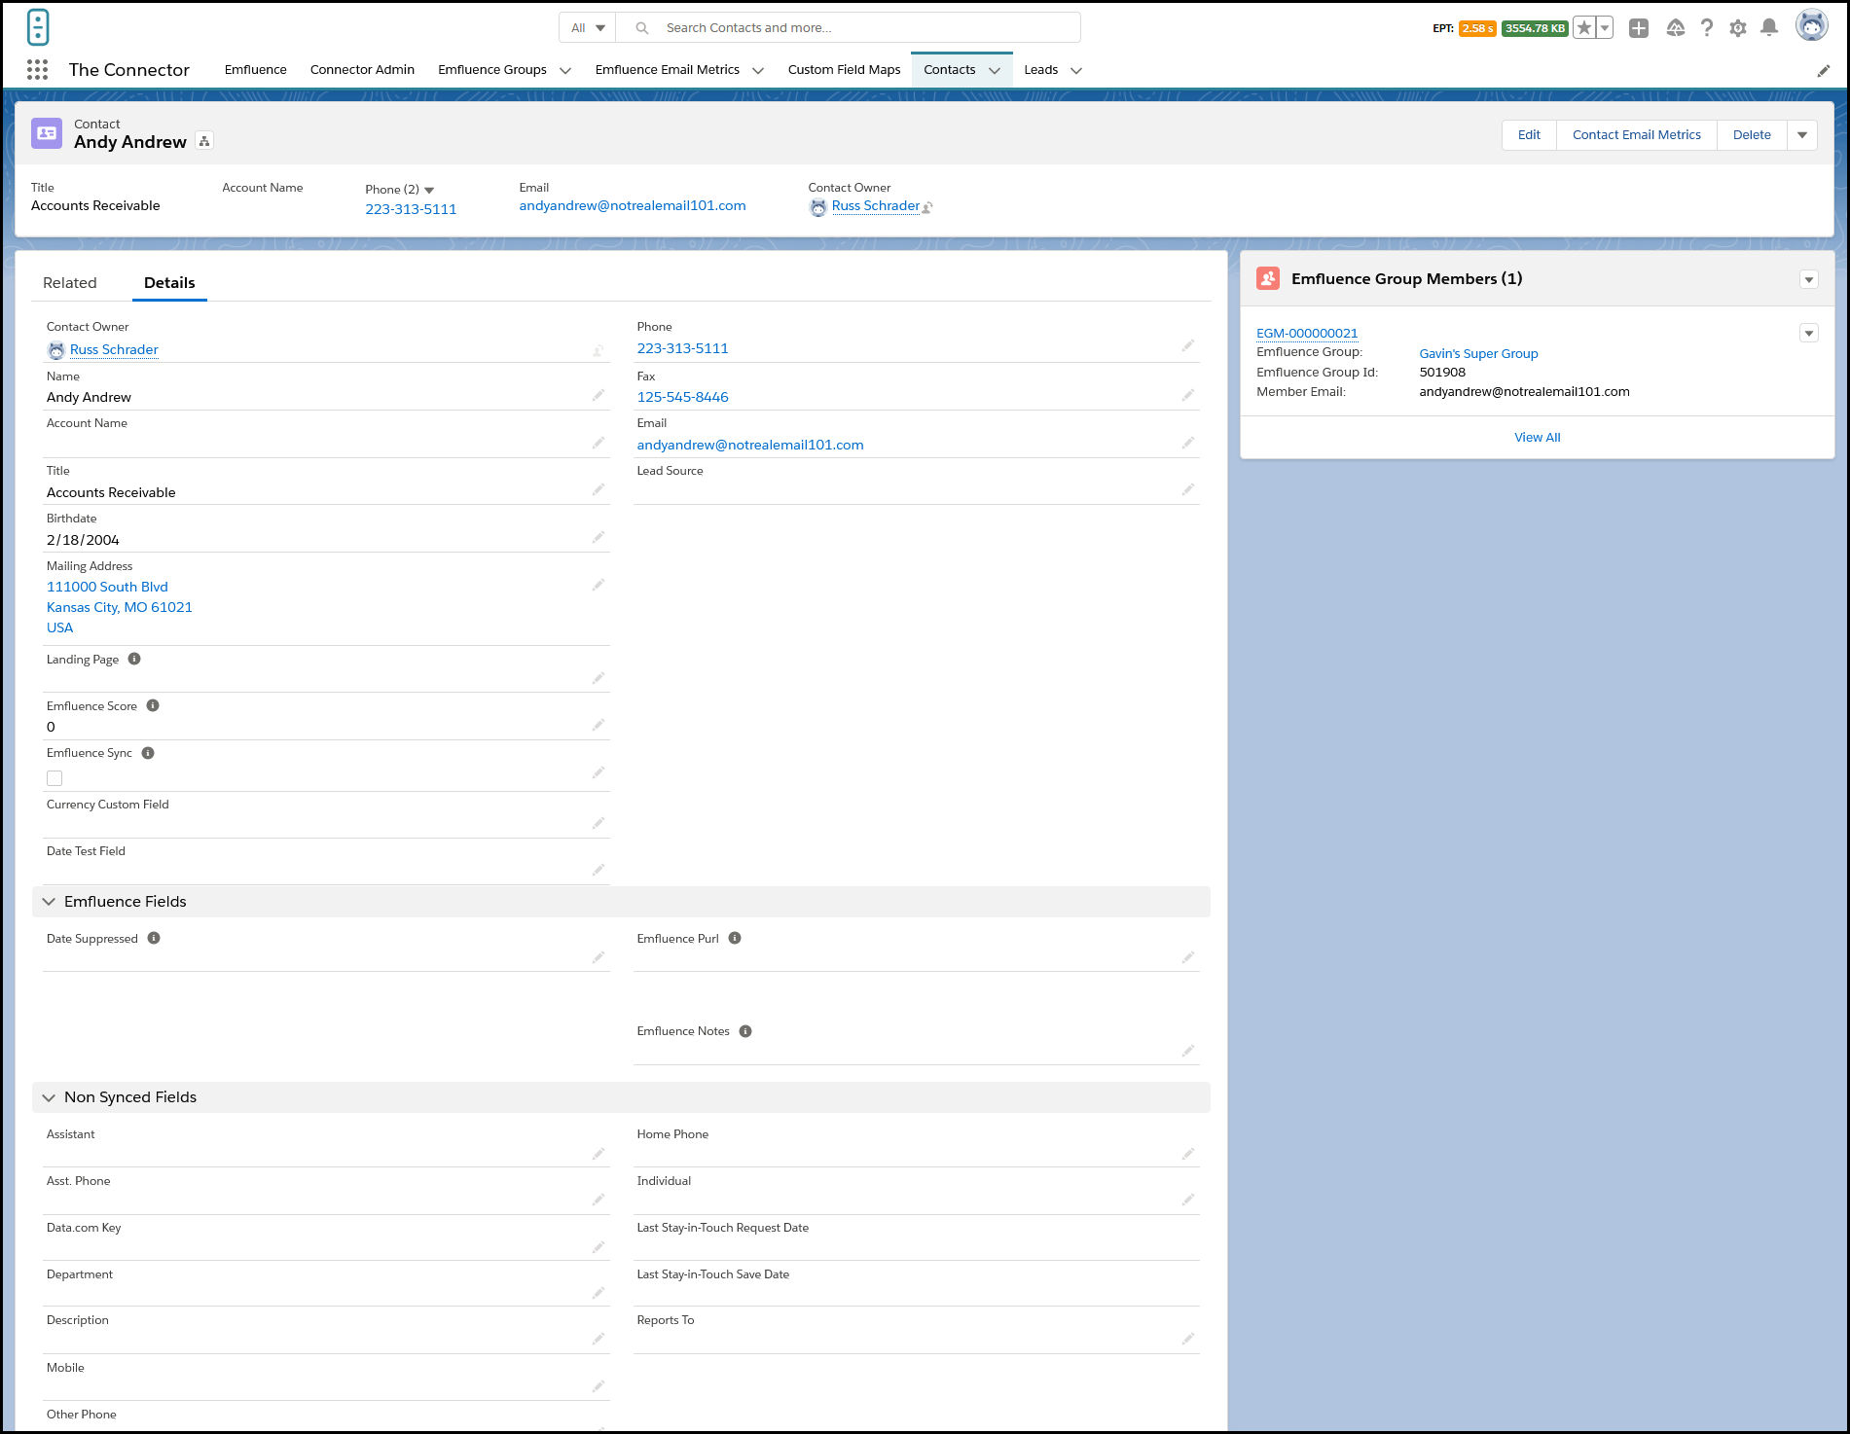This screenshot has height=1434, width=1850.
Task: Edit the Birthdate field pencil
Action: tap(599, 537)
